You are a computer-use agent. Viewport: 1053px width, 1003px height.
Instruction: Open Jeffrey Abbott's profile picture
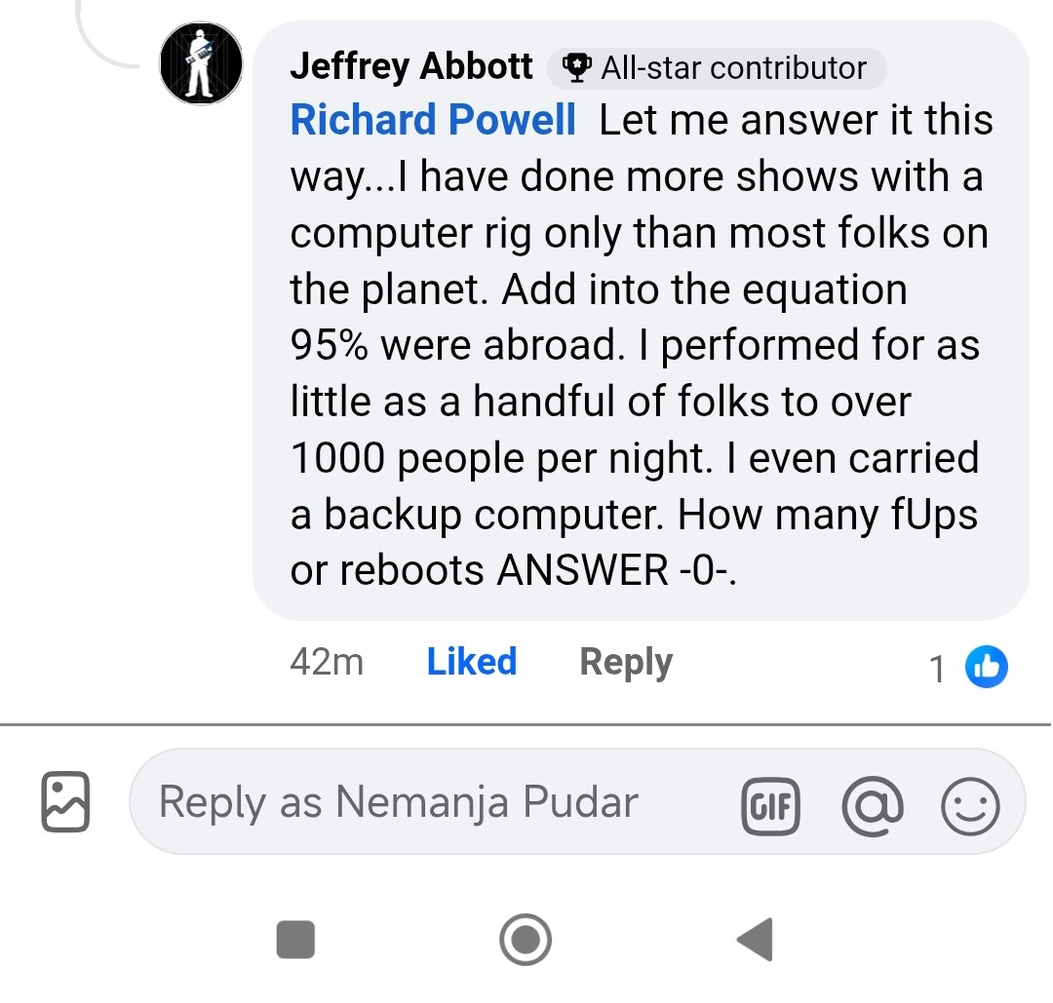tap(201, 64)
